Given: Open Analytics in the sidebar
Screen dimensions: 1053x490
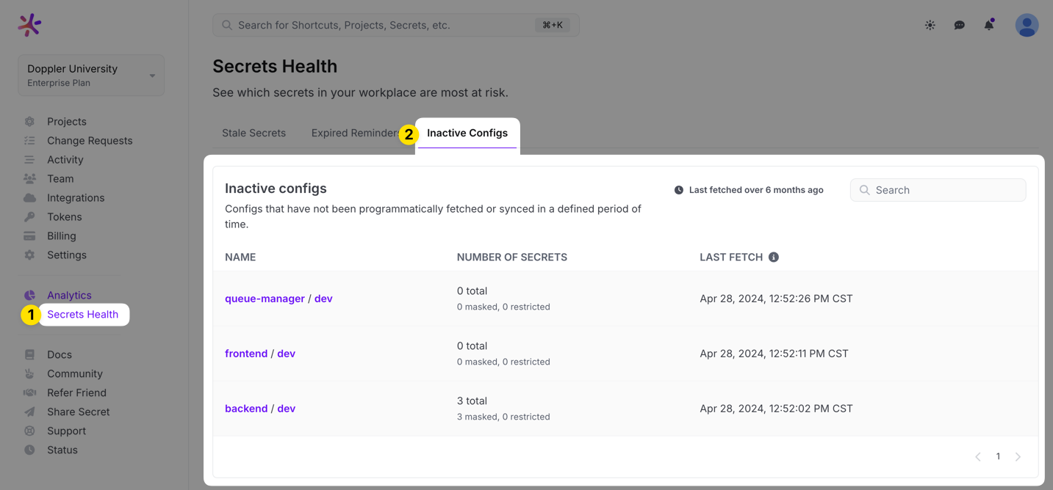Looking at the screenshot, I should pos(69,296).
